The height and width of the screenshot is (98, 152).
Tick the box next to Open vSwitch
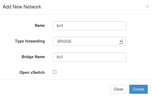tap(55, 72)
